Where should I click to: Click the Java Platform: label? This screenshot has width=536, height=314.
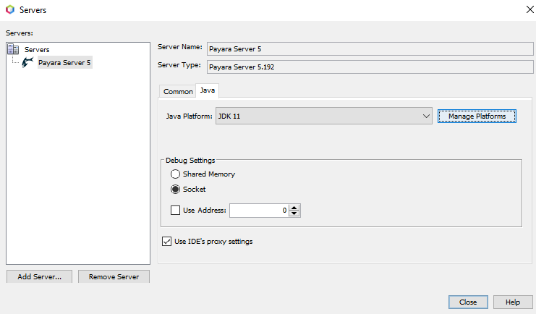pos(189,116)
